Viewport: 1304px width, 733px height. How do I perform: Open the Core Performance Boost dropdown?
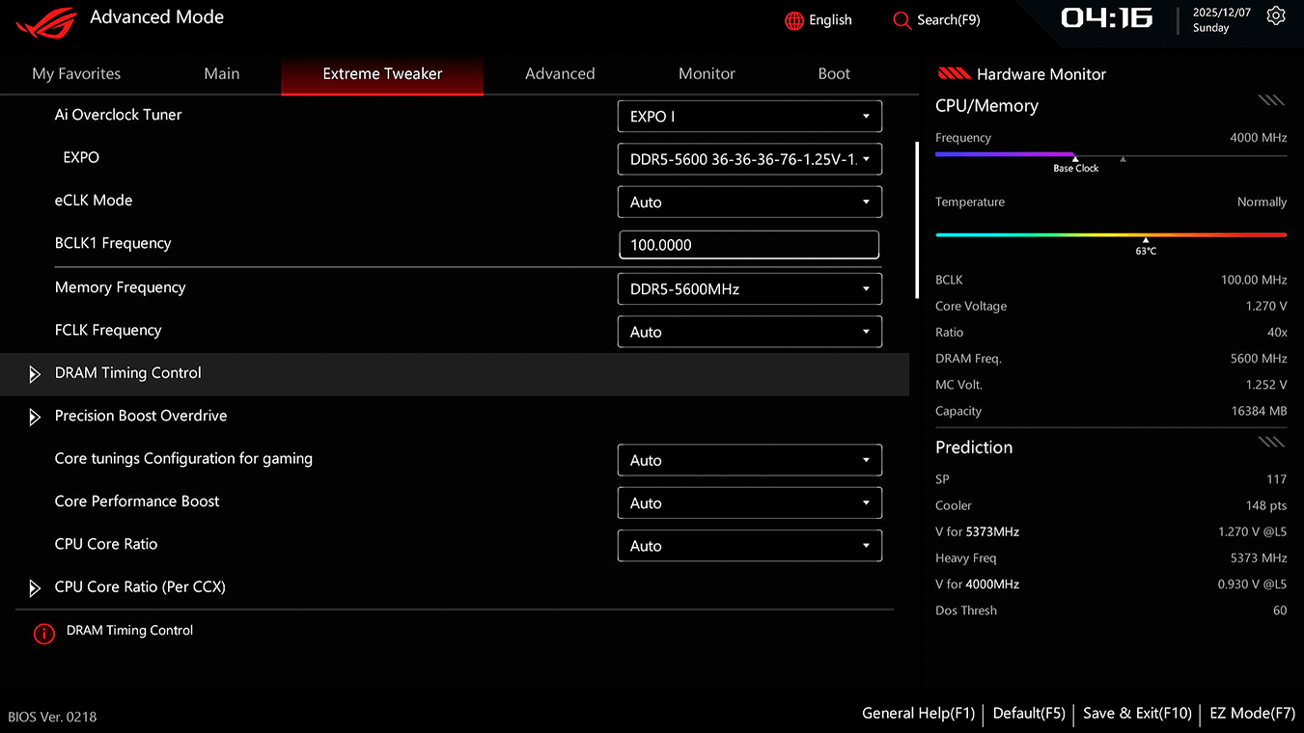(x=749, y=502)
